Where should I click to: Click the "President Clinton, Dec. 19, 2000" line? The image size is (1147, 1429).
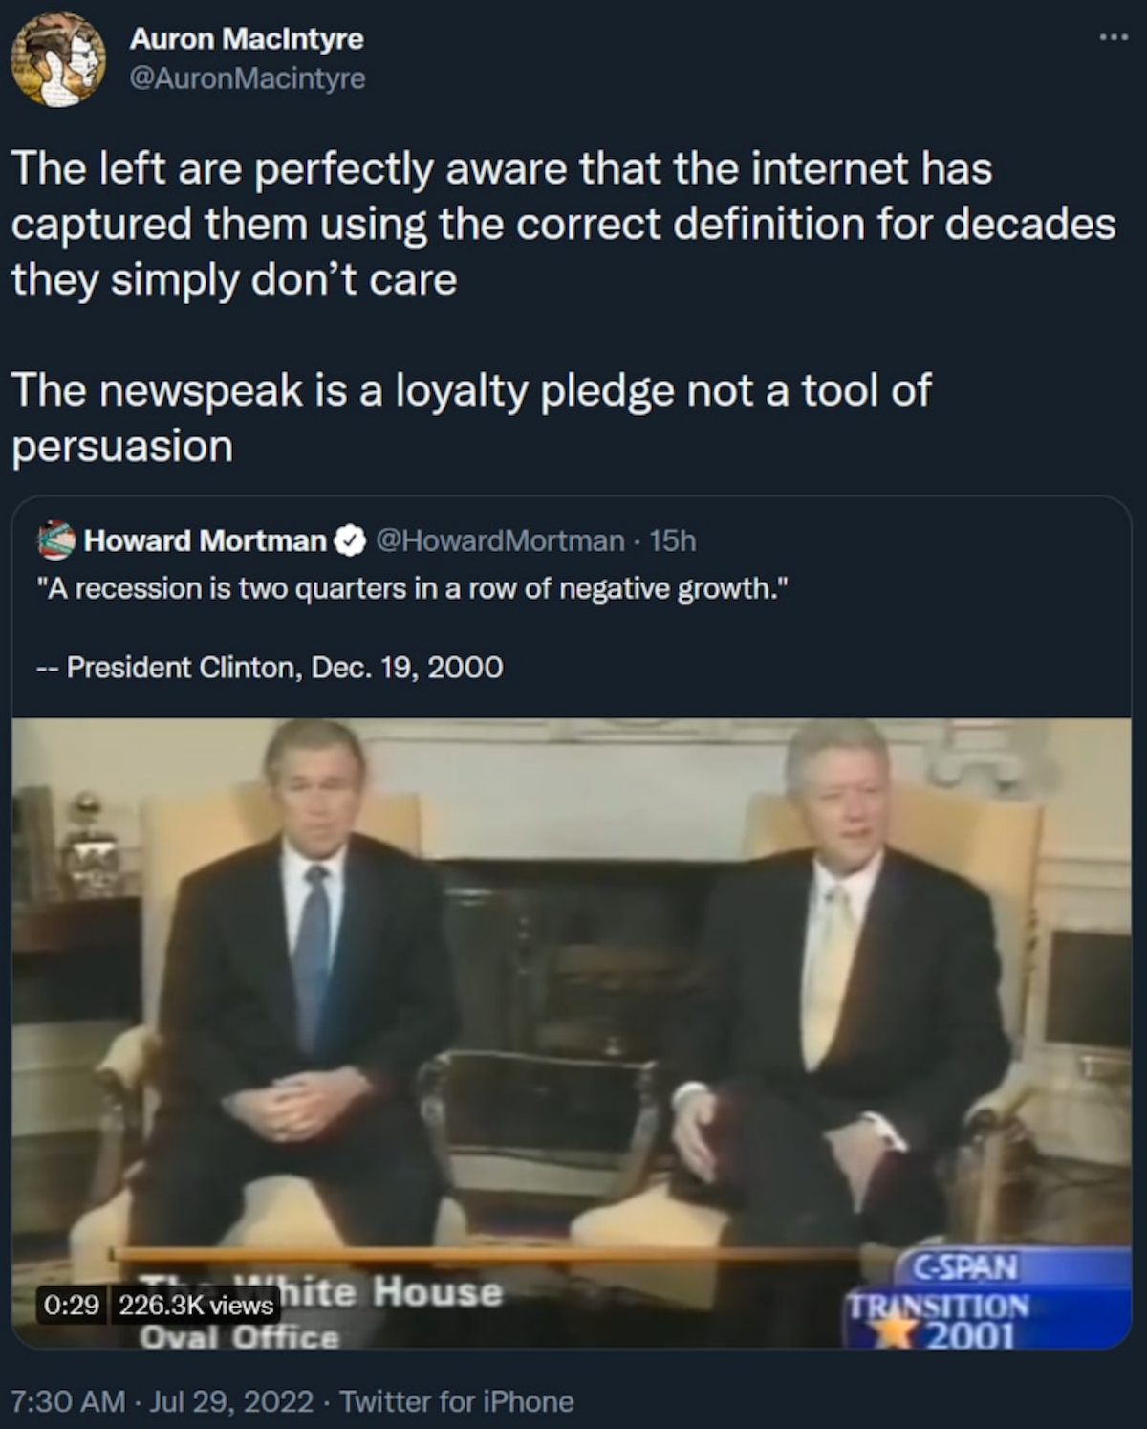[284, 667]
